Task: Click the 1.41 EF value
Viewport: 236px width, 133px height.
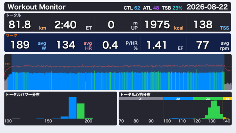Action: coord(156,45)
